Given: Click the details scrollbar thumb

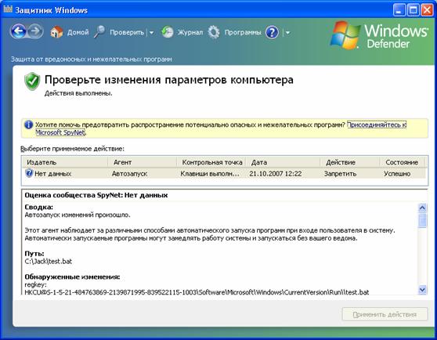Looking at the screenshot, I should coord(422,220).
